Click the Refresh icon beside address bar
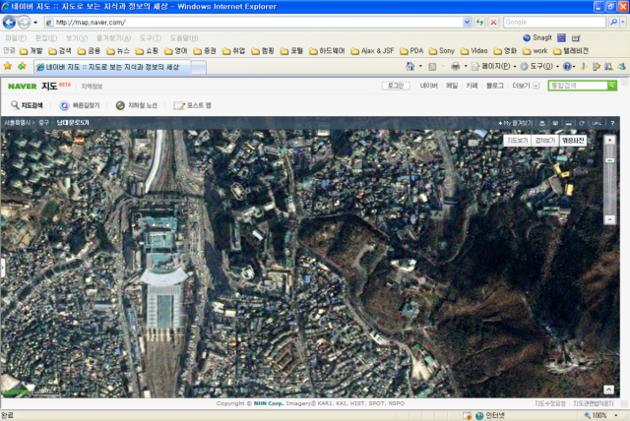The height and width of the screenshot is (421, 630). pos(479,22)
